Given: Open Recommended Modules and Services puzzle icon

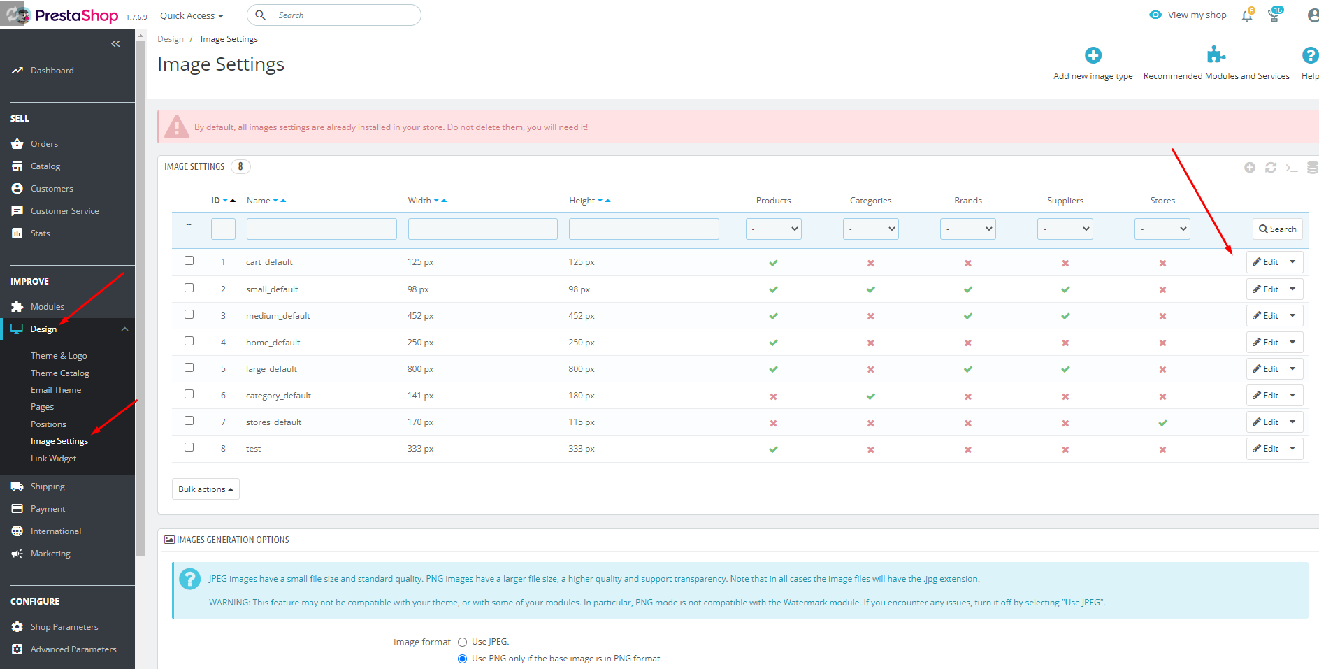Looking at the screenshot, I should point(1216,55).
